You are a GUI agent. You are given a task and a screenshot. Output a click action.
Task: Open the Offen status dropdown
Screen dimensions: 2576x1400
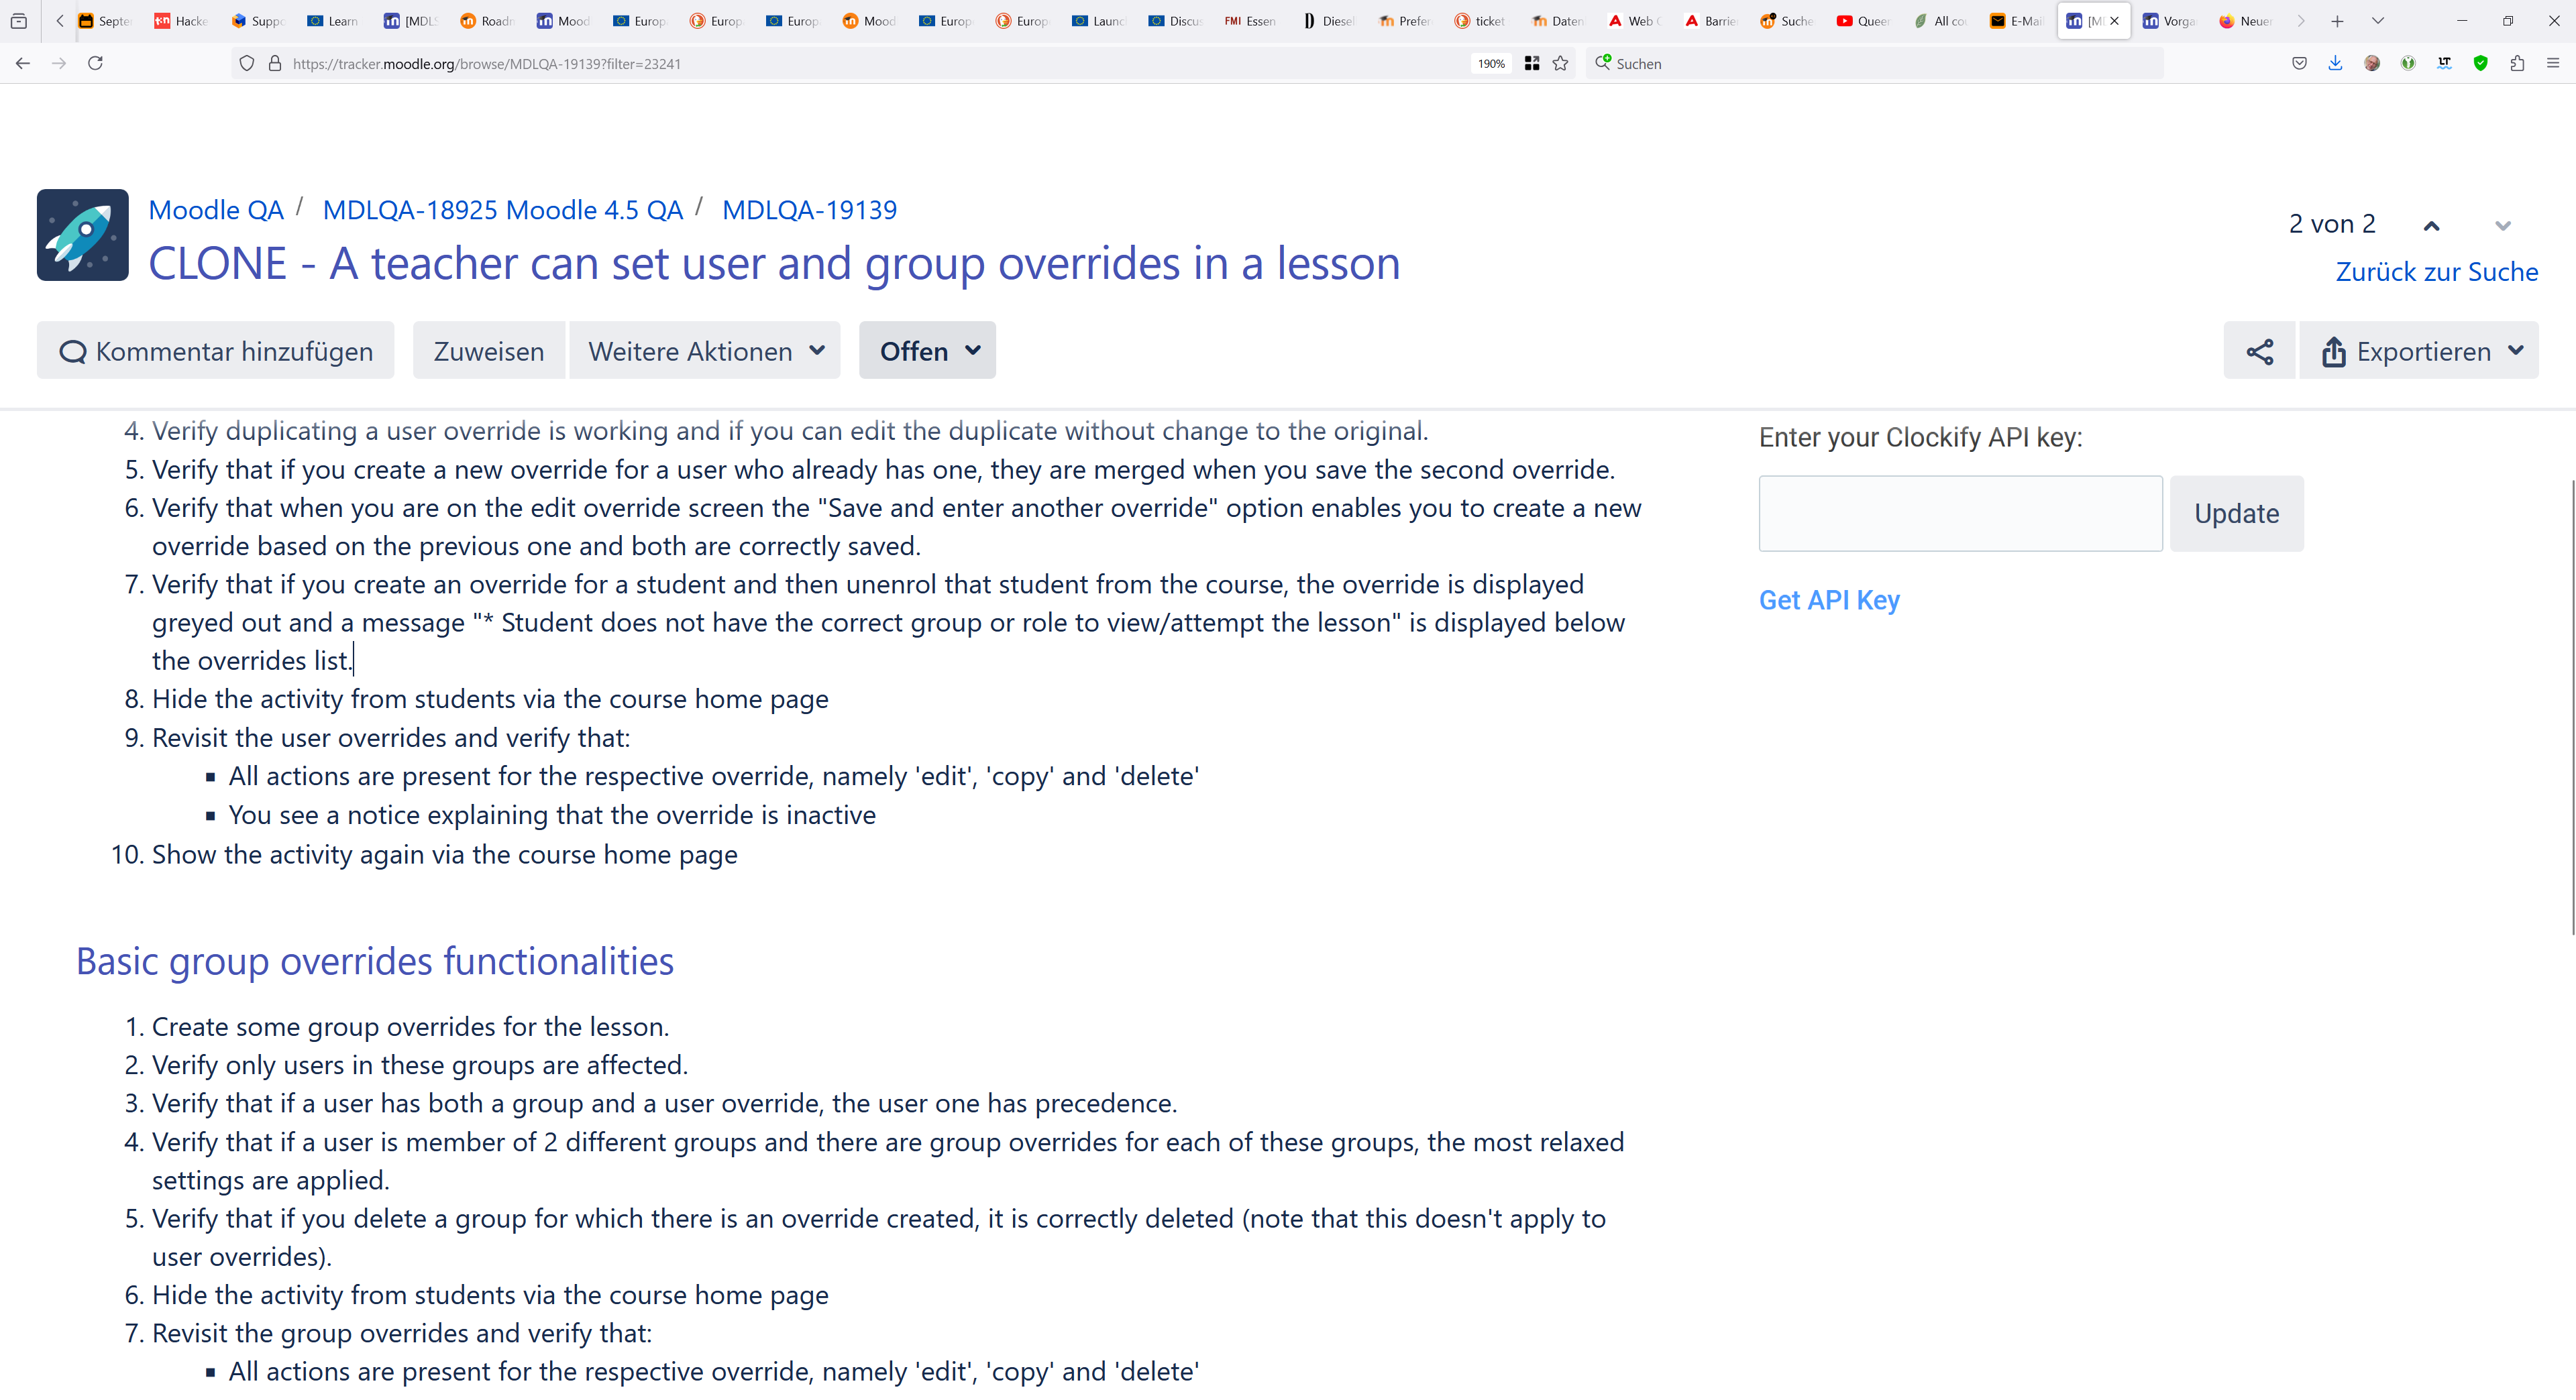pyautogui.click(x=927, y=351)
